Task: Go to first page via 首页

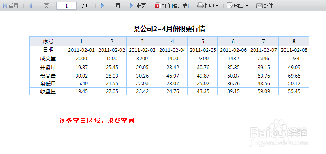Action: (x=11, y=6)
